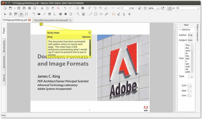Select the Insert Image tool
The image size is (202, 119).
coord(84,14)
